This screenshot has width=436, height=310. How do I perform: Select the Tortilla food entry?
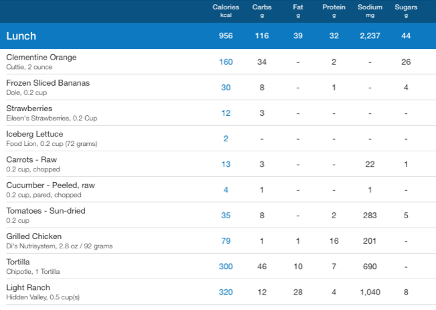tap(18, 261)
